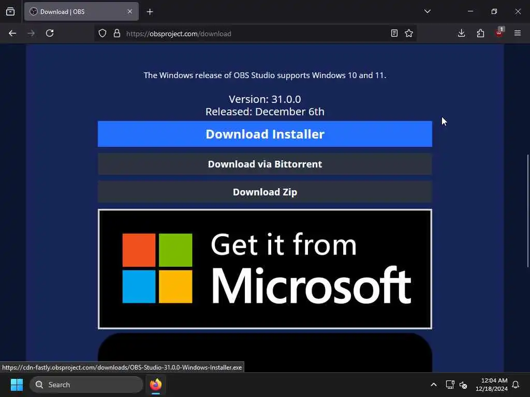
Task: Show hidden system tray icons
Action: click(x=434, y=385)
